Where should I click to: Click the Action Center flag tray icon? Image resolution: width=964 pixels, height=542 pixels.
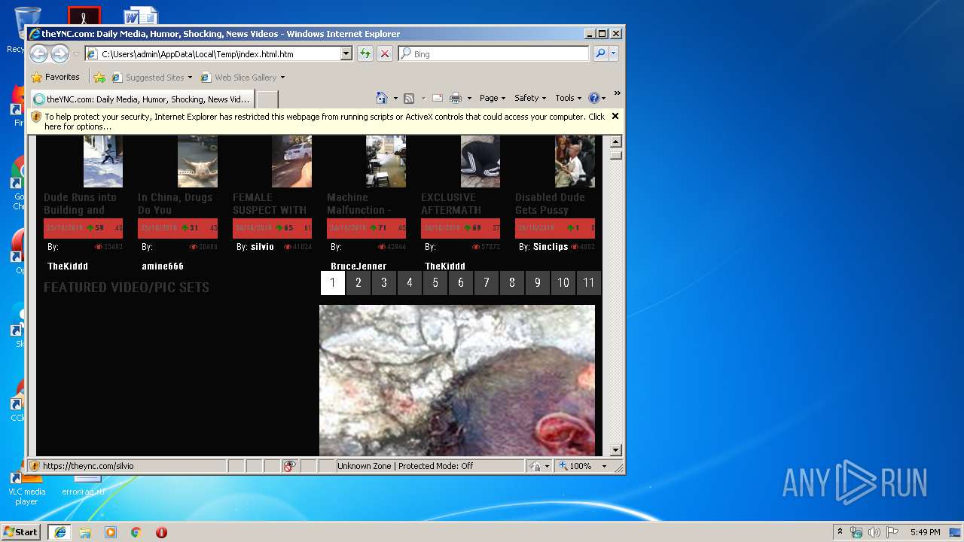pyautogui.click(x=892, y=532)
